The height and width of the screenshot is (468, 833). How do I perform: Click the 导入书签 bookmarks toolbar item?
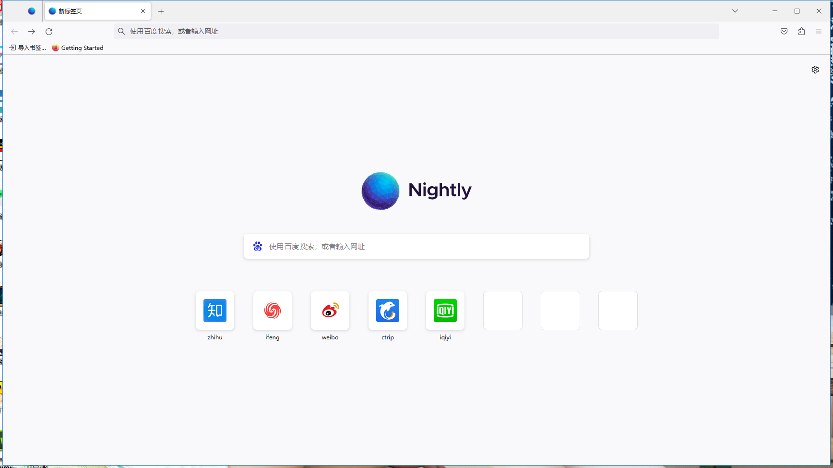point(28,48)
